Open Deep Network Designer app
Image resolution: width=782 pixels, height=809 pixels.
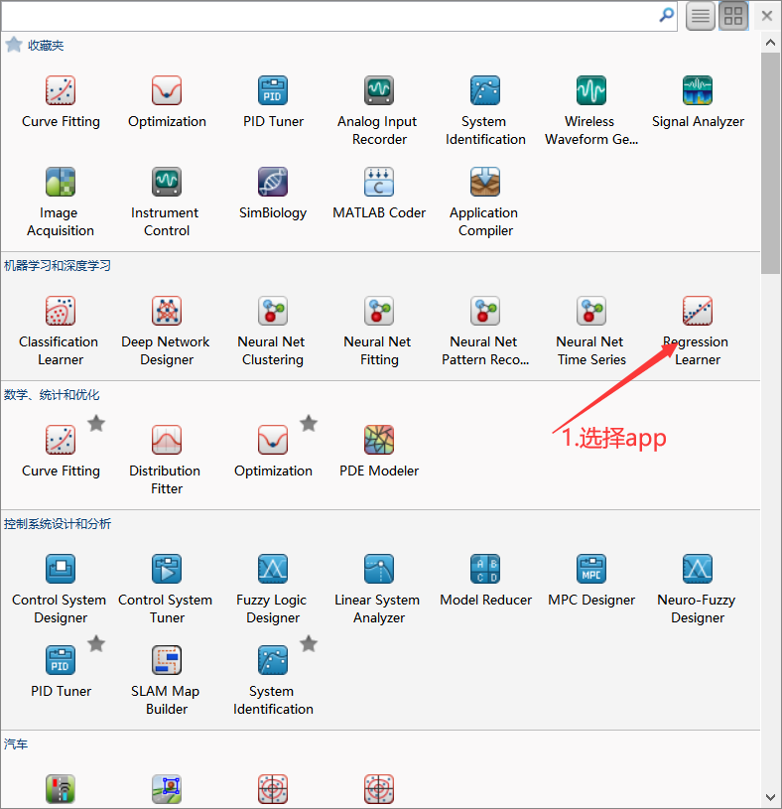(167, 332)
